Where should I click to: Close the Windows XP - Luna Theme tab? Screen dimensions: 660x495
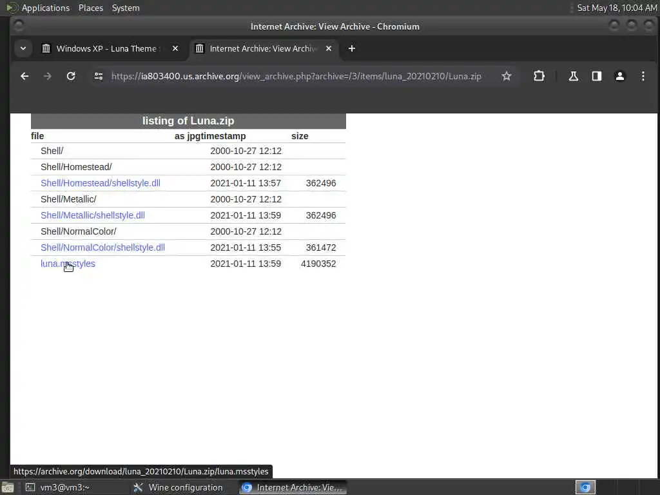175,48
